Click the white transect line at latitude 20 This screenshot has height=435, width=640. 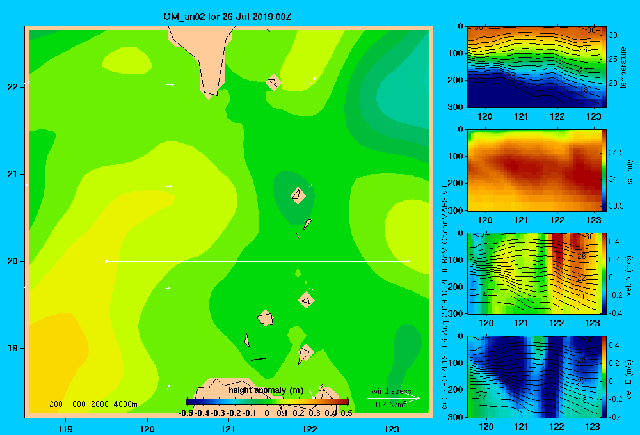pos(257,261)
